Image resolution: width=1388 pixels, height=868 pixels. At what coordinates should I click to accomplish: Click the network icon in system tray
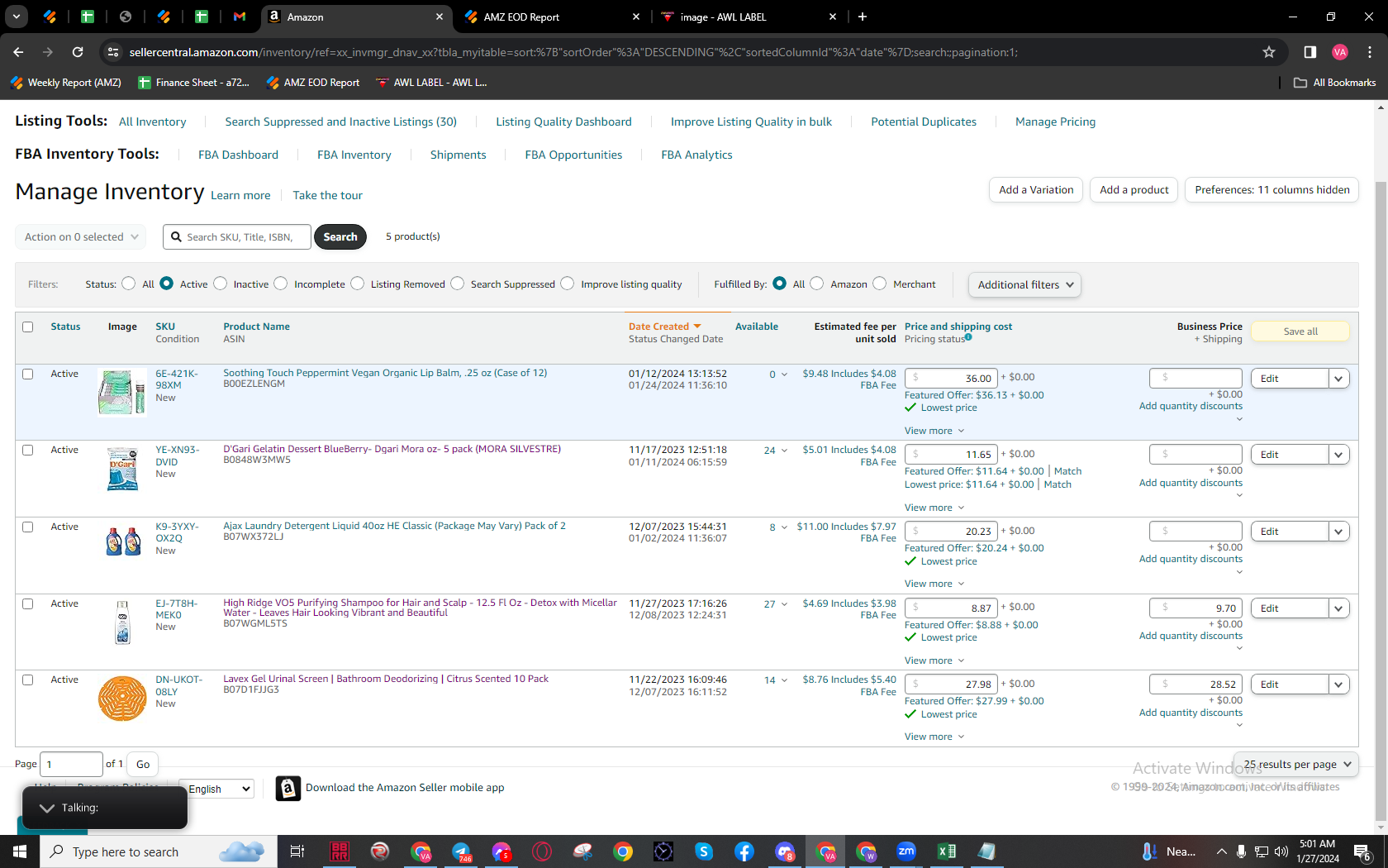tap(1262, 851)
